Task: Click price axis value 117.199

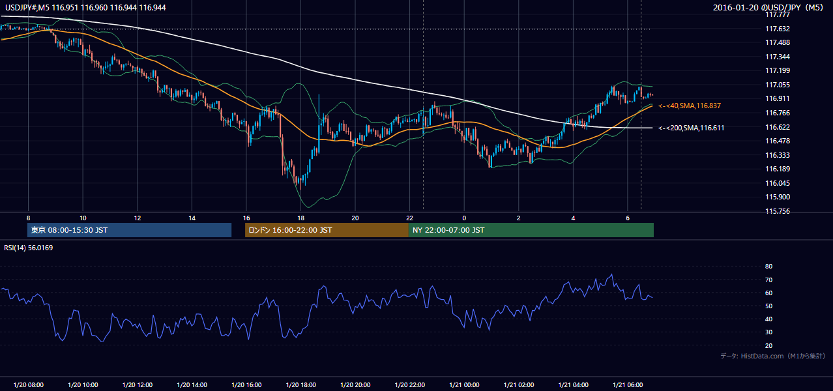Action: (778, 70)
